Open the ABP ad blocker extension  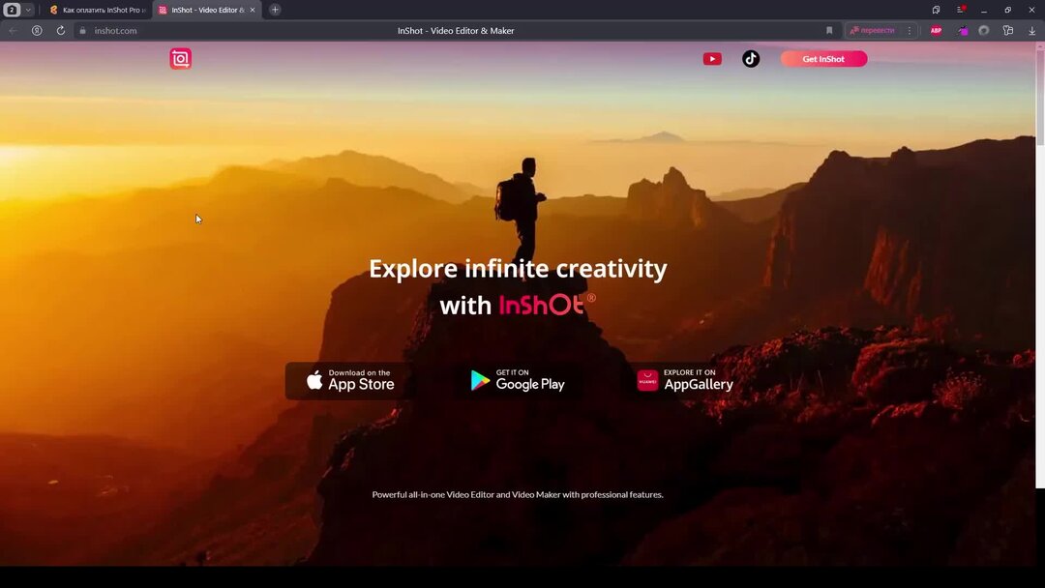(x=936, y=31)
